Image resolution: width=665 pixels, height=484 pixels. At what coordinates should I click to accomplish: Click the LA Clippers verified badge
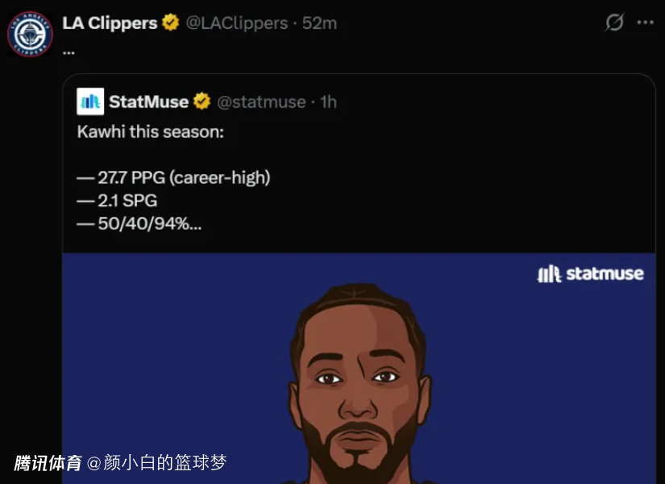tap(171, 23)
